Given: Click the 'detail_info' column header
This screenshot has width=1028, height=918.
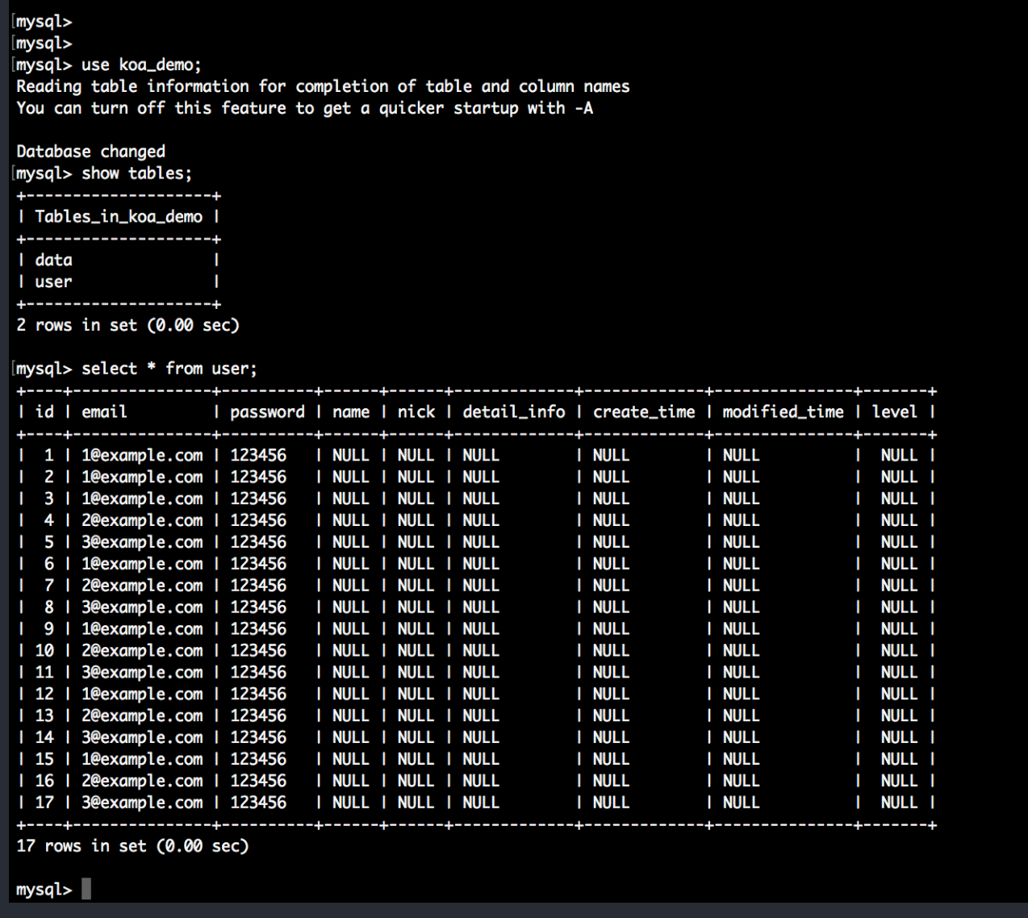Looking at the screenshot, I should tap(513, 411).
